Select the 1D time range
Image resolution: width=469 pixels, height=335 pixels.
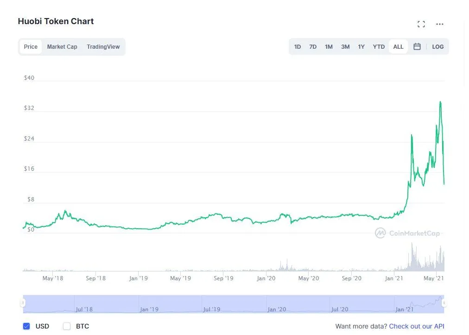click(297, 46)
